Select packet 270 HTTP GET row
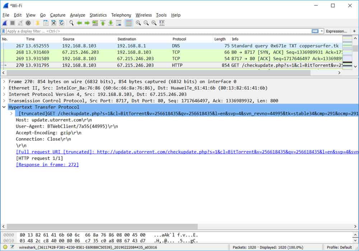Screen dimensions: 359x251 171,65
